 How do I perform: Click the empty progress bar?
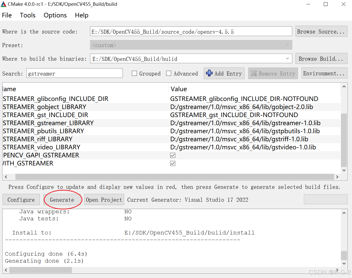326,199
